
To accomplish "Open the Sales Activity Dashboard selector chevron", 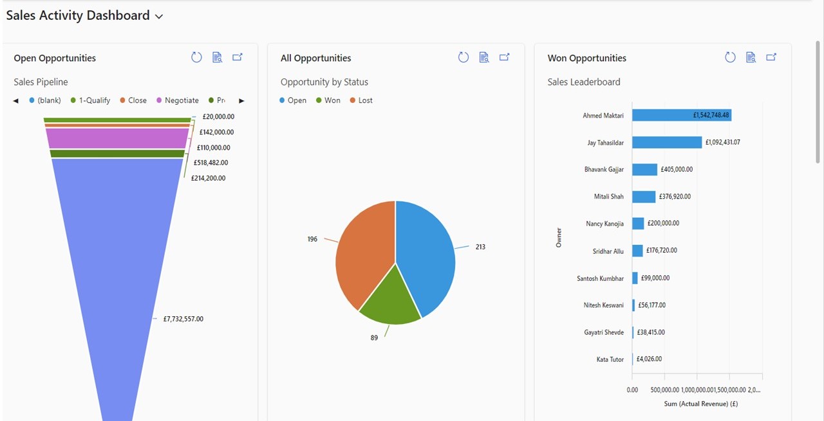I will pos(159,17).
